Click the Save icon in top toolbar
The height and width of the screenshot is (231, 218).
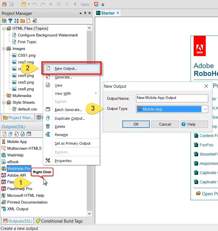(4, 4)
